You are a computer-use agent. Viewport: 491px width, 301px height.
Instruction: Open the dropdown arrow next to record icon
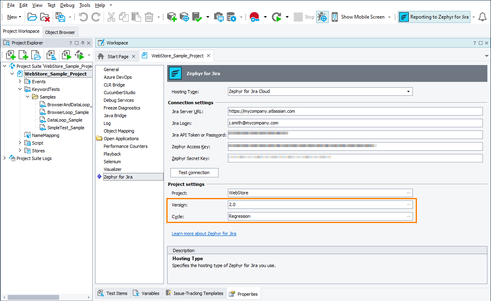265,17
